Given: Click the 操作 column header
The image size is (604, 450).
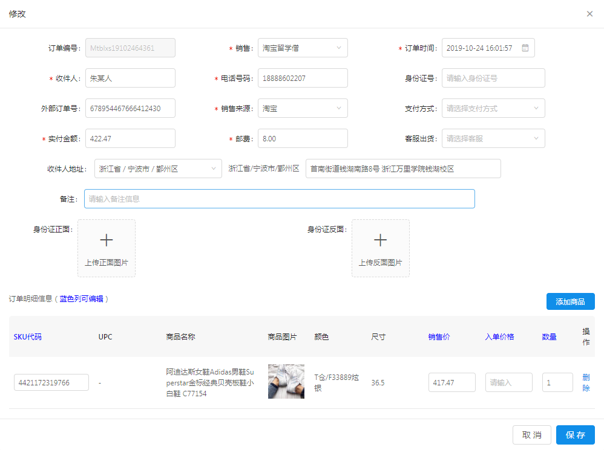Looking at the screenshot, I should (586, 336).
